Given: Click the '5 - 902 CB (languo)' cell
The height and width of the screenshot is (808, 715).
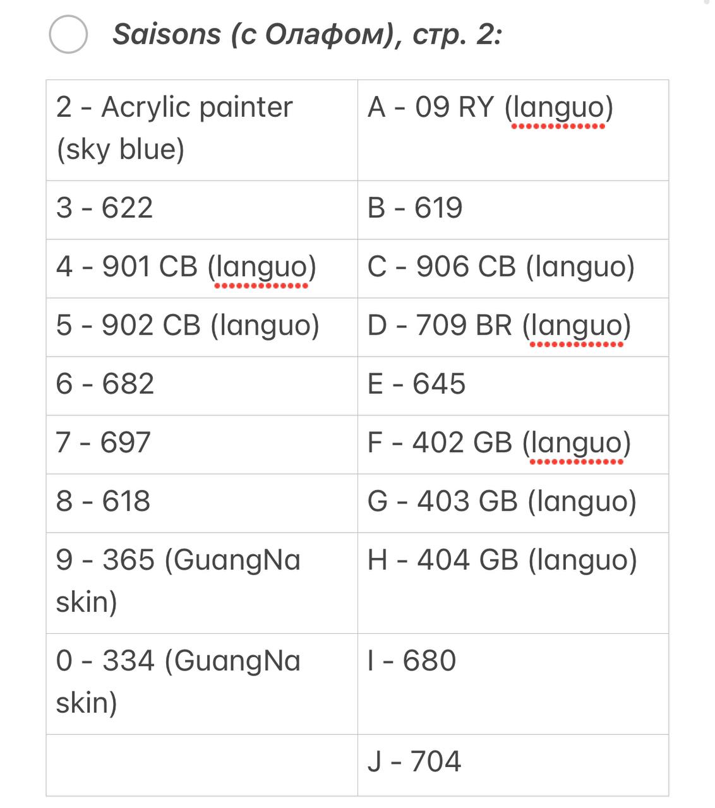Looking at the screenshot, I should [202, 327].
